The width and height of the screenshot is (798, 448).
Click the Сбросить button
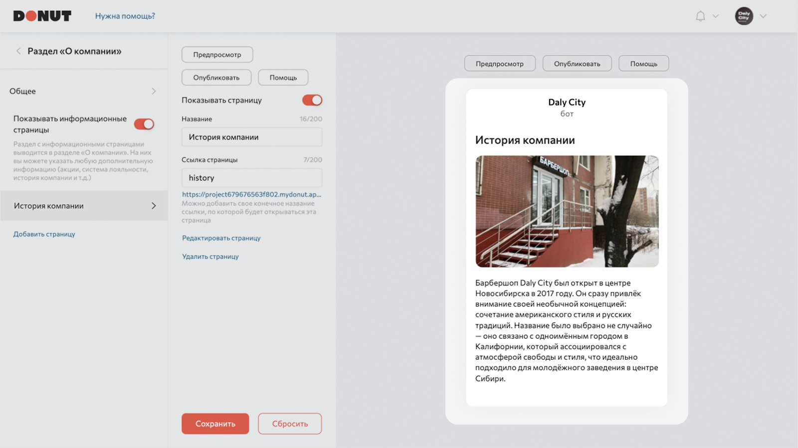(290, 424)
